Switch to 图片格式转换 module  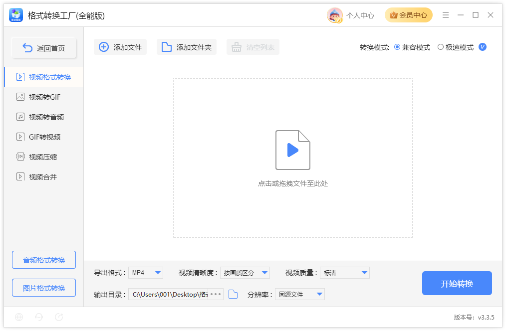click(44, 288)
